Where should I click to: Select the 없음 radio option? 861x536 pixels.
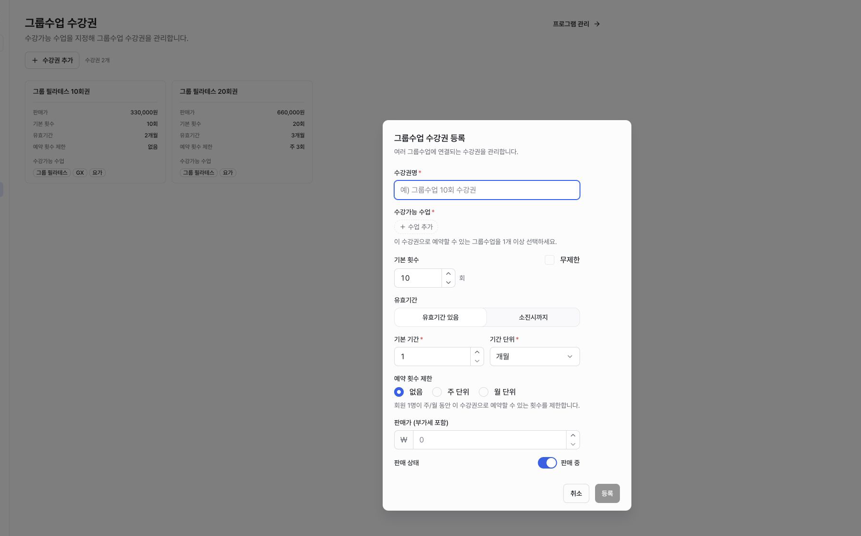pos(399,392)
